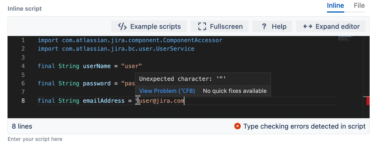Screen dimensions: 375x143
Task: Click line number 2 in the gutter
Action: coord(23,49)
